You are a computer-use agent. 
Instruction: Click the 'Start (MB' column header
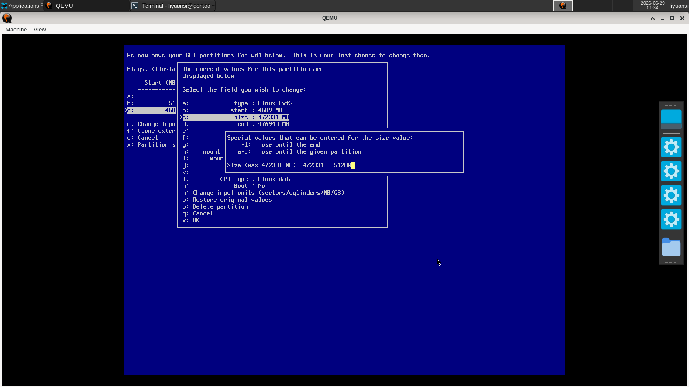pos(160,83)
